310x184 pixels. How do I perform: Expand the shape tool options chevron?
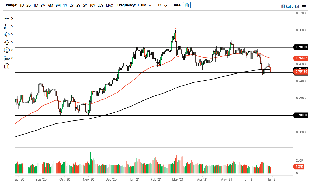[x=12, y=34]
